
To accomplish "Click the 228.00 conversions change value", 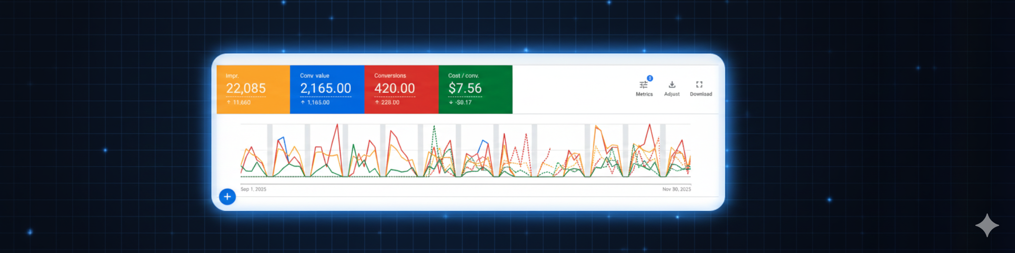I will [390, 103].
